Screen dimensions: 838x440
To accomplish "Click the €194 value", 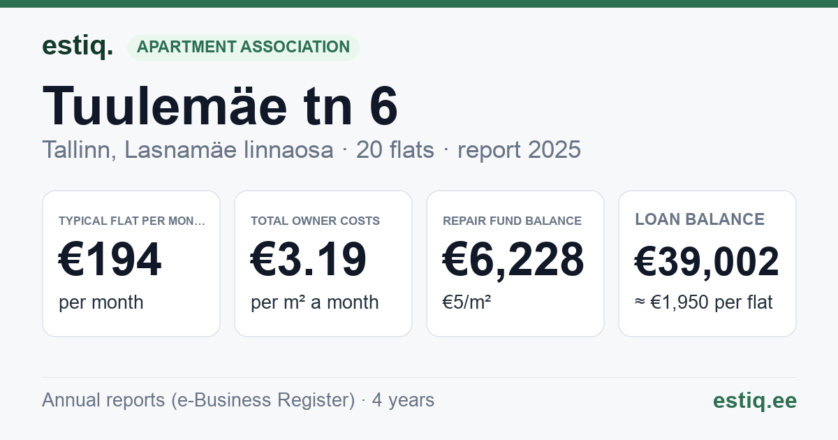I will point(110,260).
